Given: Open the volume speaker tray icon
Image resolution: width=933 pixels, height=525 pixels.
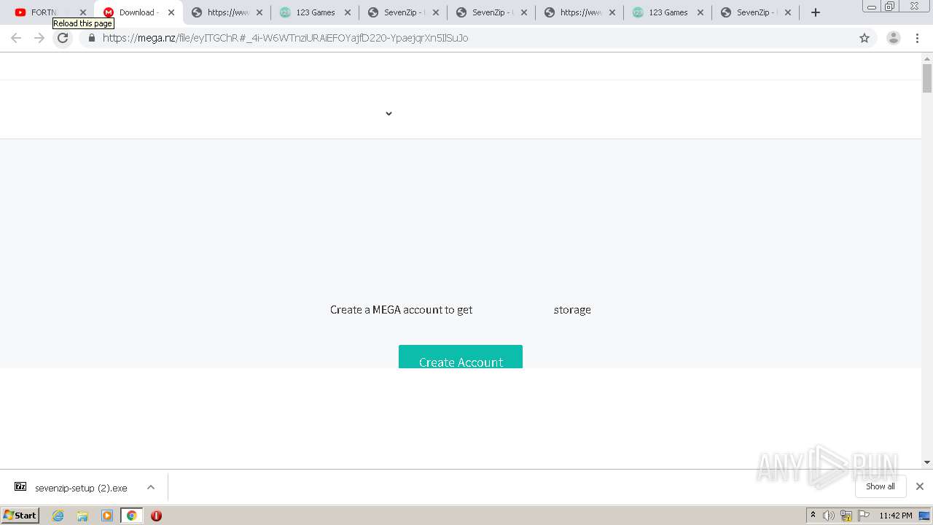Looking at the screenshot, I should pyautogui.click(x=829, y=516).
